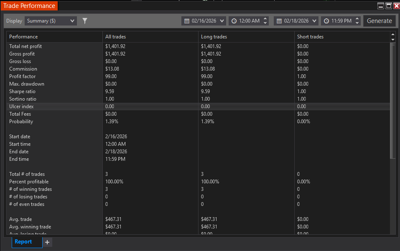Screen dimensions: 400x251
Task: Switch to the Report tab
Action: point(27,242)
